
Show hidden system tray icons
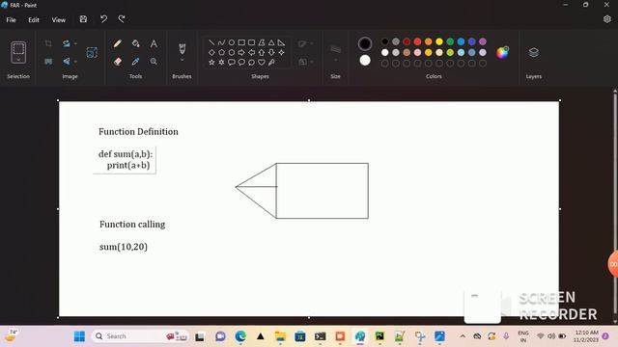click(x=463, y=336)
